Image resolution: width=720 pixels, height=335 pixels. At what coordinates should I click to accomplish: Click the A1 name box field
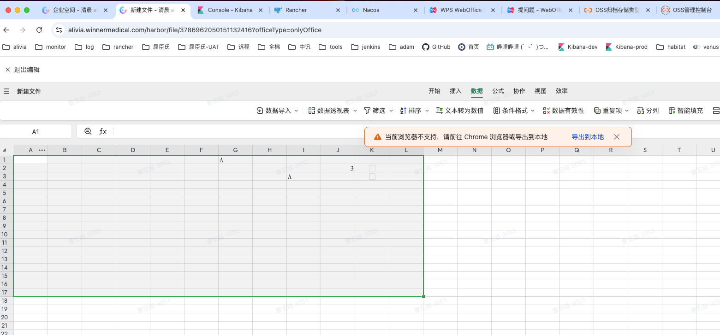(x=36, y=132)
